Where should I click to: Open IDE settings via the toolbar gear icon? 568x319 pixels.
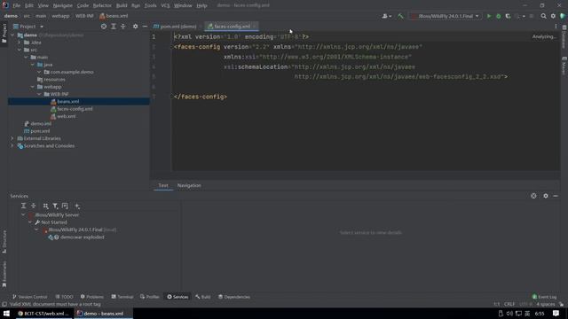(x=553, y=16)
